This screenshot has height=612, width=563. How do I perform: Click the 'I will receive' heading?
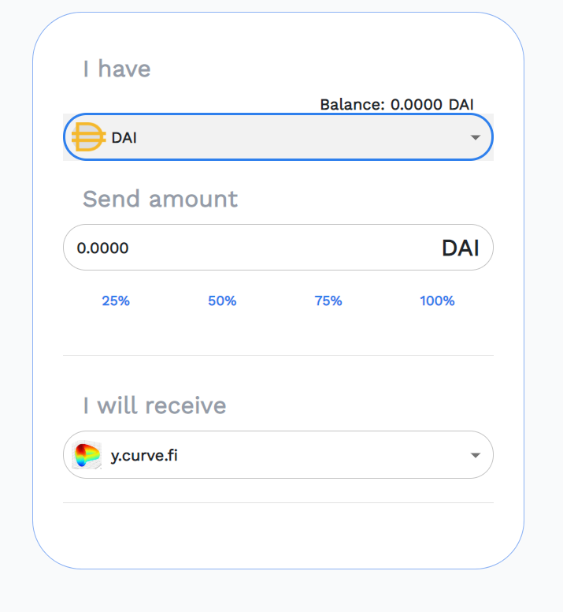coord(154,405)
